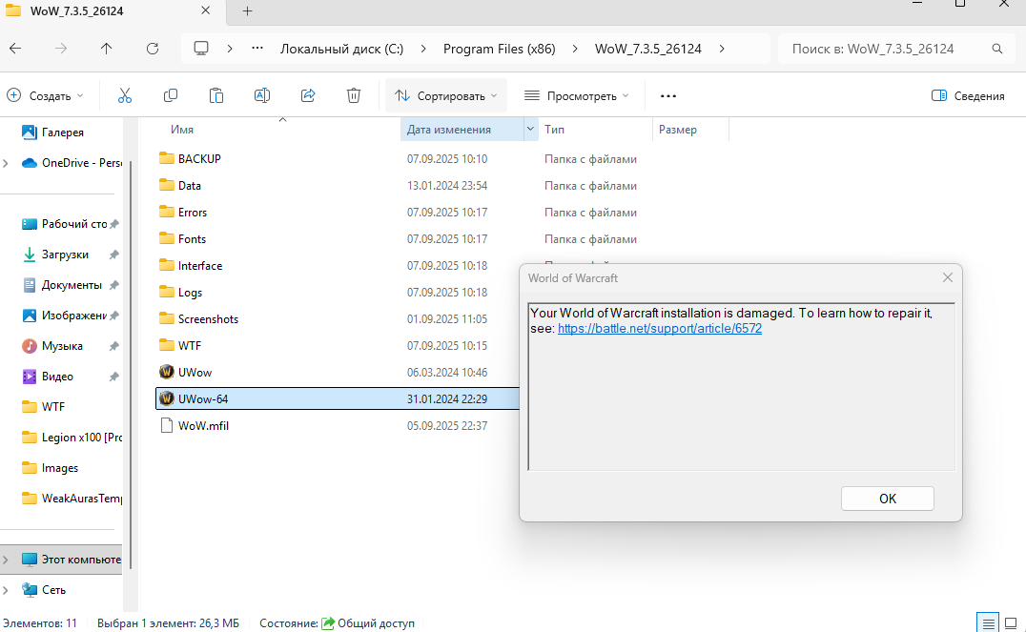Switch to large thumbnails view icon in status bar

point(1011,622)
